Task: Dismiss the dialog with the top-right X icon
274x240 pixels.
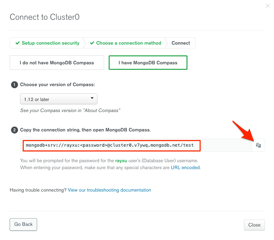Action: pyautogui.click(x=267, y=6)
